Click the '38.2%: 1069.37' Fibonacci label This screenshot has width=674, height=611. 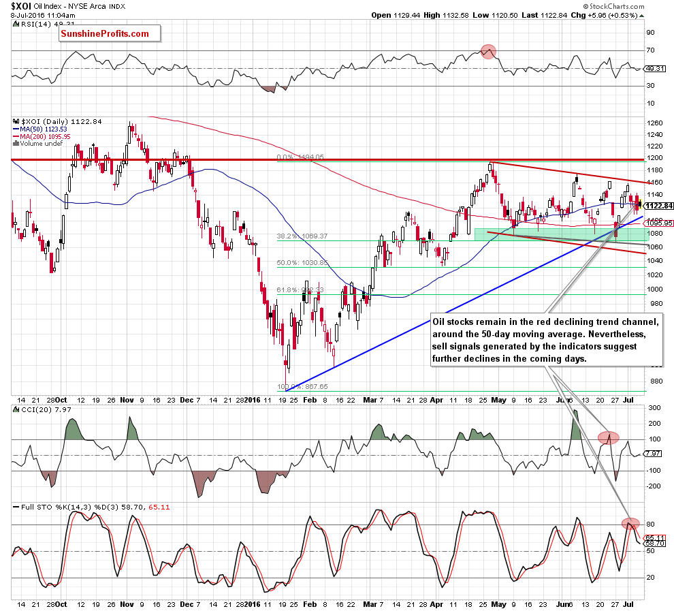[x=302, y=236]
